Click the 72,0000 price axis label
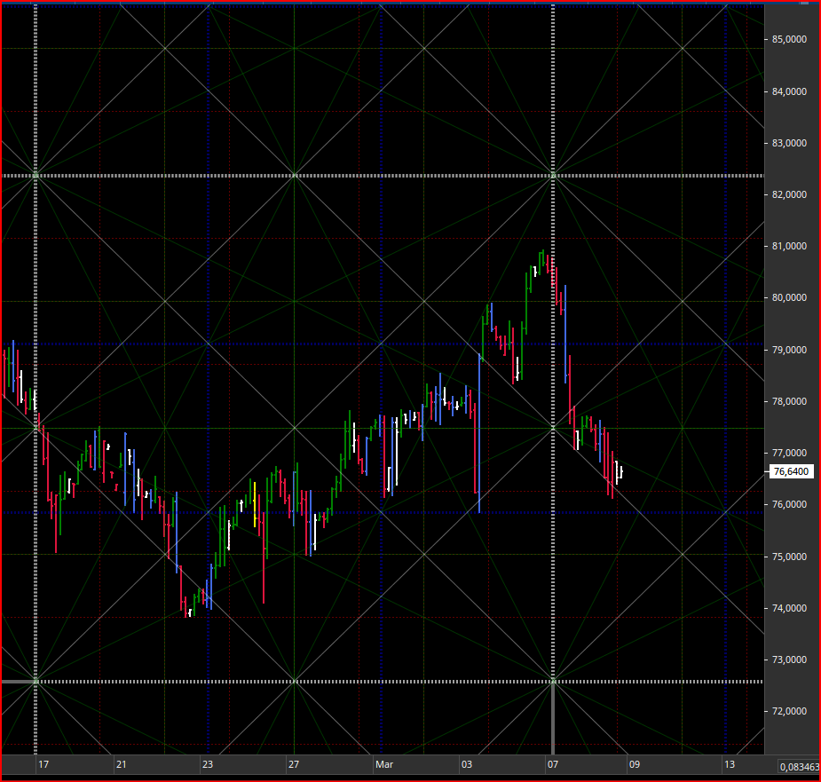 point(789,711)
